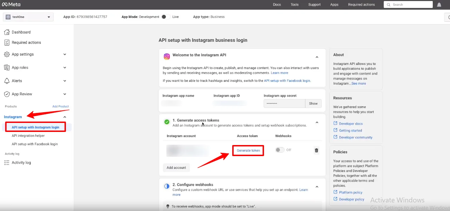Click the Instagram app secret field
The width and height of the screenshot is (450, 211).
(x=284, y=104)
